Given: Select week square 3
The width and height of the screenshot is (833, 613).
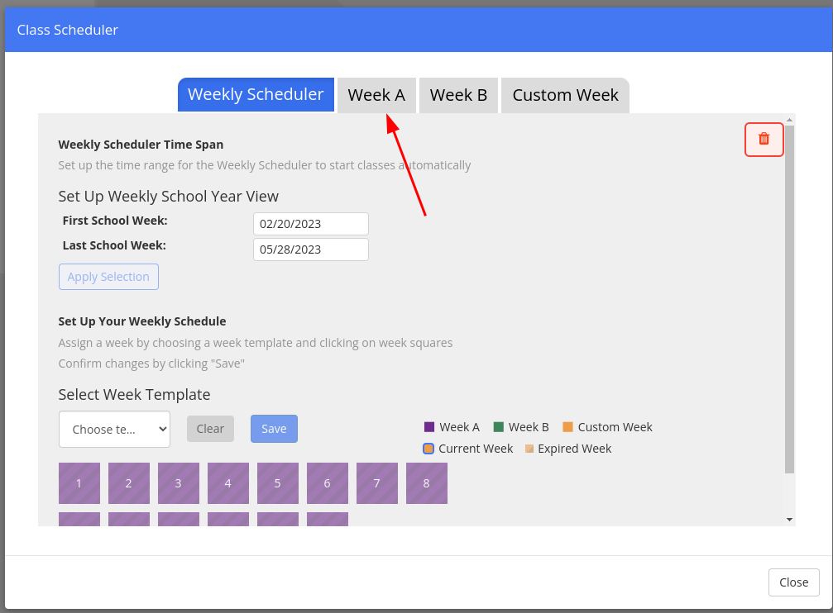Looking at the screenshot, I should pos(179,483).
